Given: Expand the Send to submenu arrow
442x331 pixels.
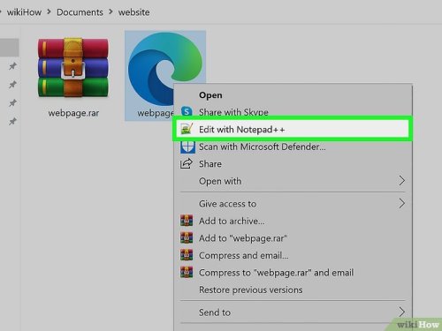Looking at the screenshot, I should pyautogui.click(x=402, y=312).
